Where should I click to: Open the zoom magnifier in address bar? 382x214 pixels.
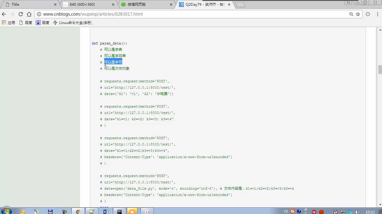[351, 14]
